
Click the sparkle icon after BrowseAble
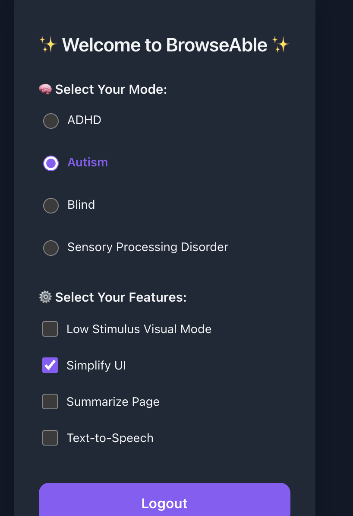point(281,45)
